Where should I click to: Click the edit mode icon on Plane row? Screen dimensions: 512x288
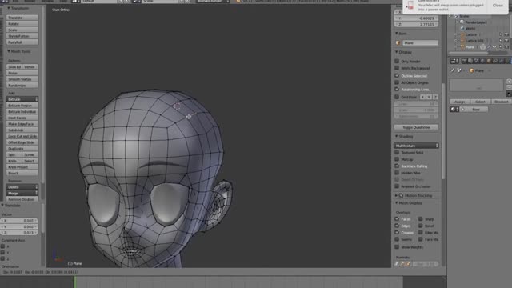click(482, 47)
